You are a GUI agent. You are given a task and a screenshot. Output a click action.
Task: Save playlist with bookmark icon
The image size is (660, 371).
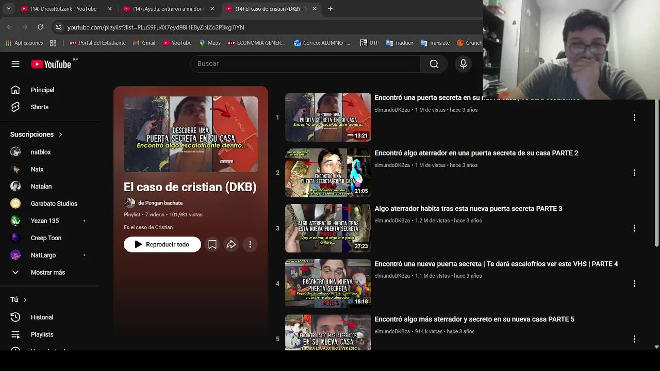(212, 244)
